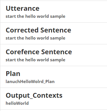Click the word start under Corrected Sentence
107x111 pixels.
tap(11, 38)
